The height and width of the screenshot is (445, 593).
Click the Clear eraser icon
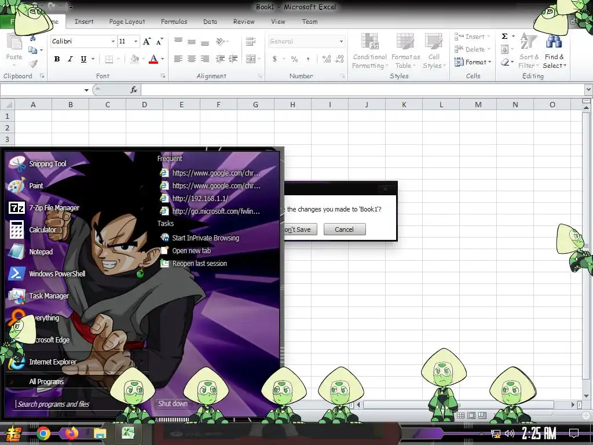coord(505,62)
